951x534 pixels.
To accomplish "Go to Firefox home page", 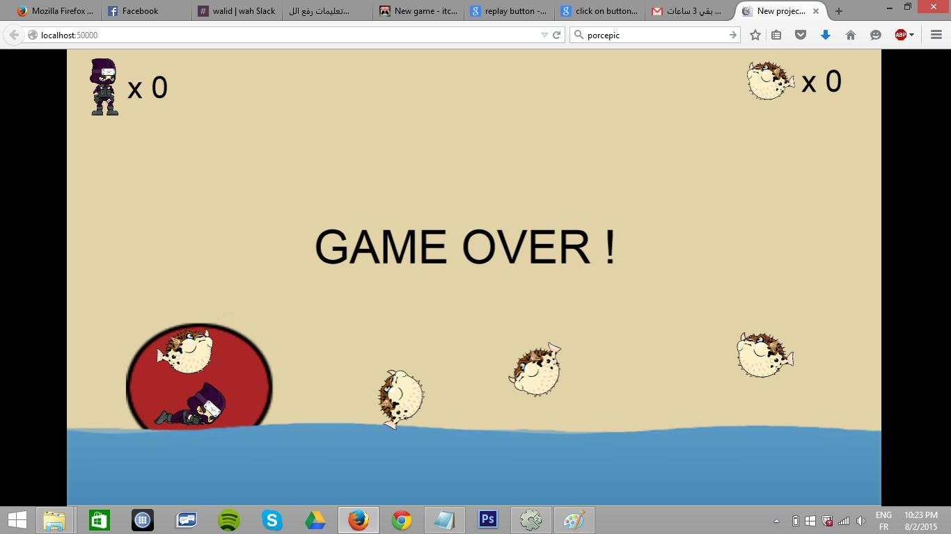I will tap(851, 35).
